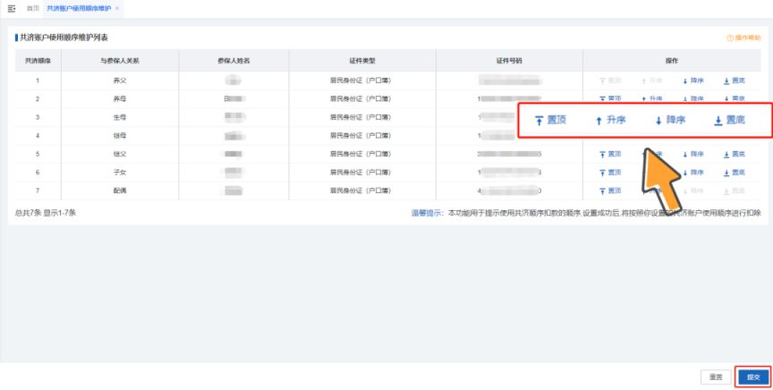Click 升序 in the enlarged callout
Screen dimensions: 773x390
[610, 120]
